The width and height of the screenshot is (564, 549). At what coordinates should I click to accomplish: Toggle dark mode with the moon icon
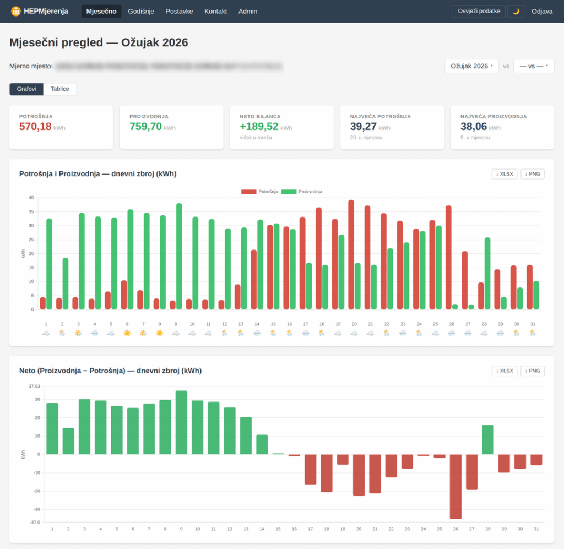(x=516, y=10)
